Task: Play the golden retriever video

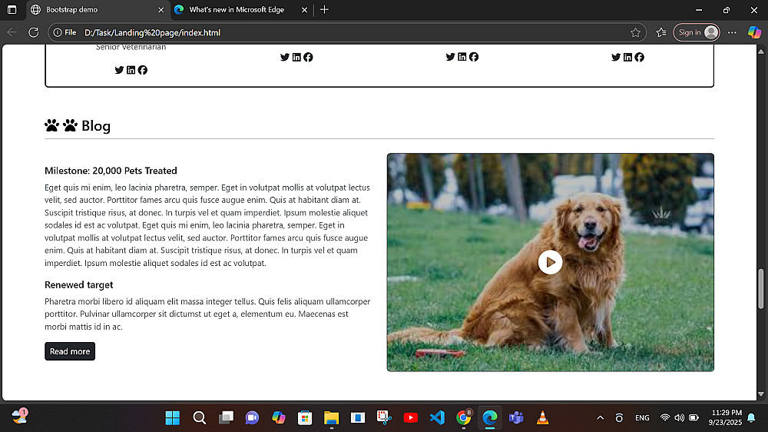Action: (x=550, y=262)
